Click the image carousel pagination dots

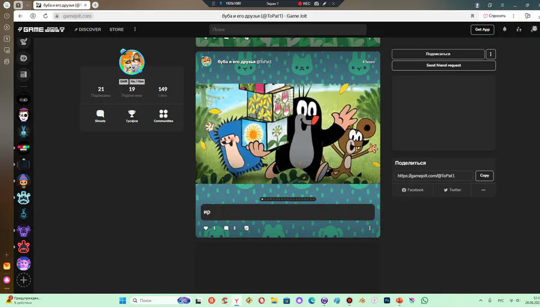click(288, 199)
